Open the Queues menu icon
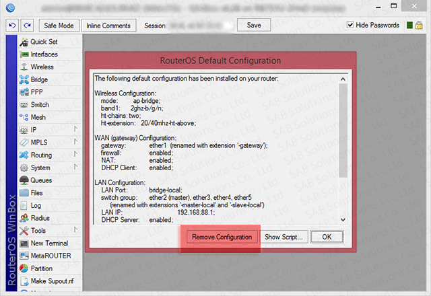 24,180
